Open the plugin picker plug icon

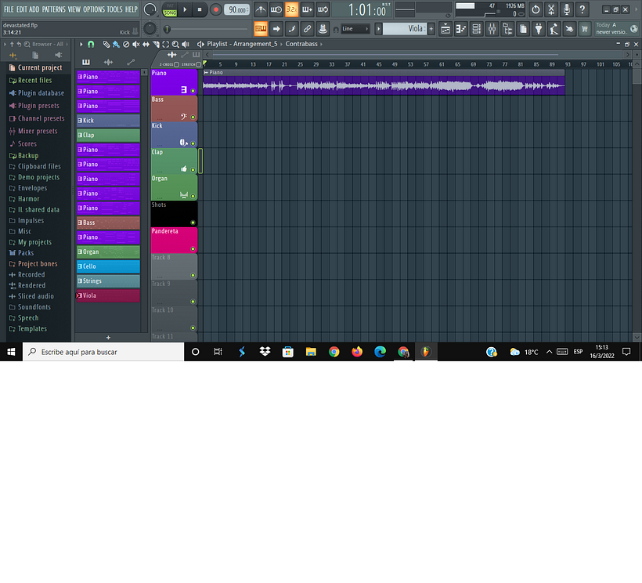tap(539, 29)
